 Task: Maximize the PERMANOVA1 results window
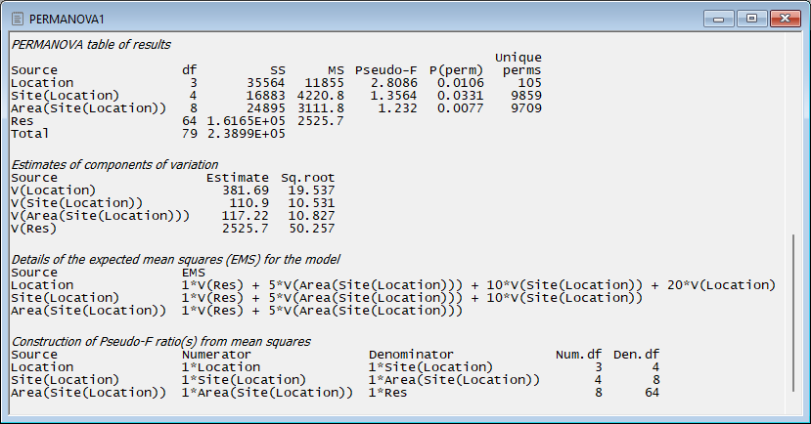pyautogui.click(x=751, y=18)
